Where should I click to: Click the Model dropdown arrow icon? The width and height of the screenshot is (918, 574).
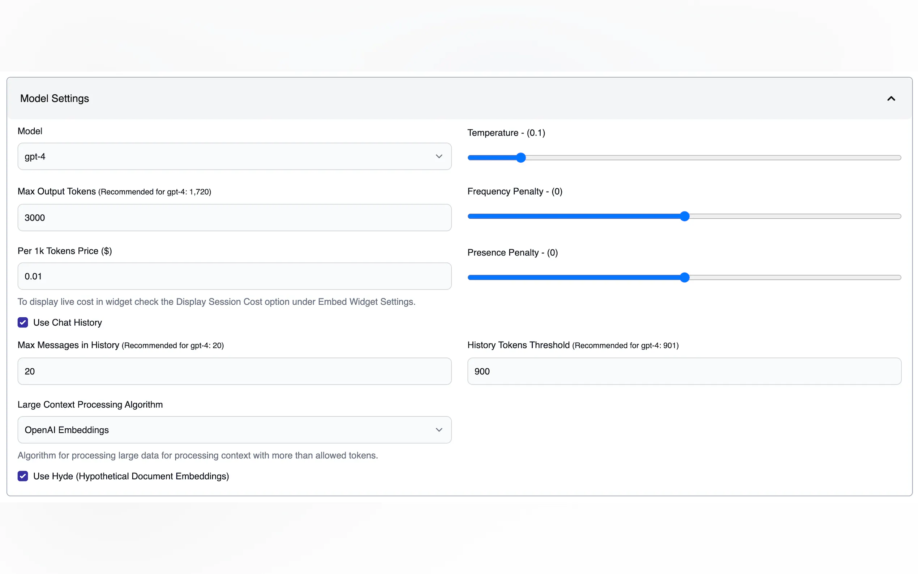pyautogui.click(x=439, y=157)
